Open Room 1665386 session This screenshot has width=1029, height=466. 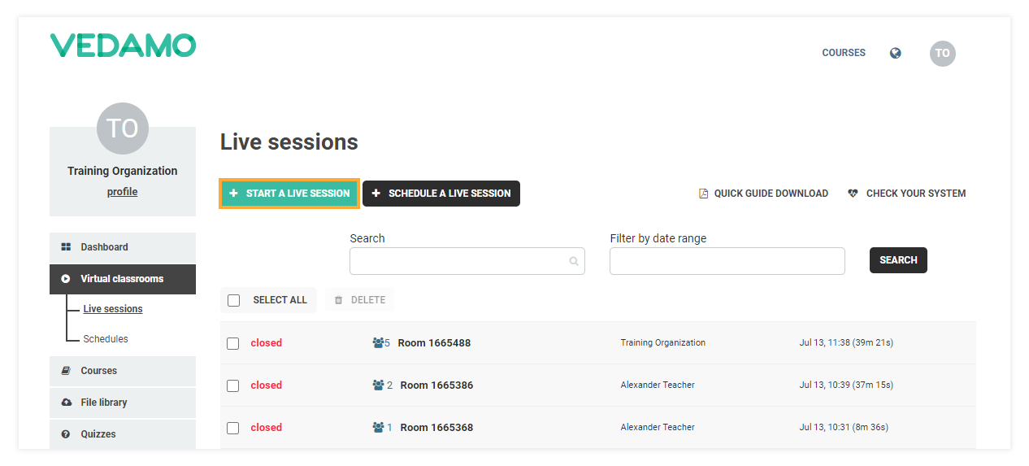436,385
